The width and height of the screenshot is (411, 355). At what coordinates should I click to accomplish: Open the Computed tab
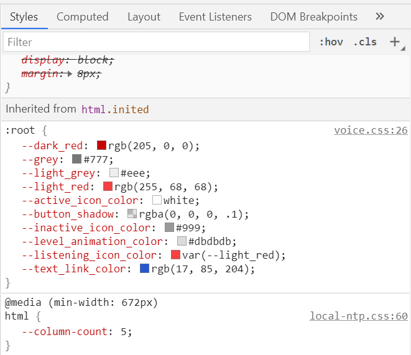(x=82, y=17)
